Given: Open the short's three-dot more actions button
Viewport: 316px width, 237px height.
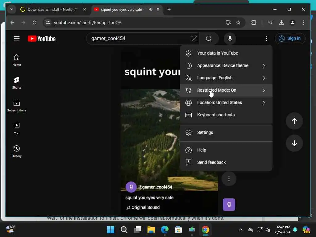Looking at the screenshot, I should click(x=229, y=179).
